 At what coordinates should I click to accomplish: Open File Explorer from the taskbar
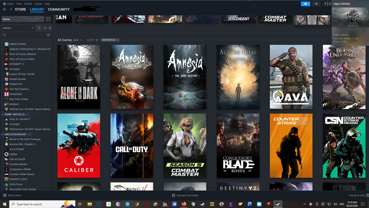point(89,204)
